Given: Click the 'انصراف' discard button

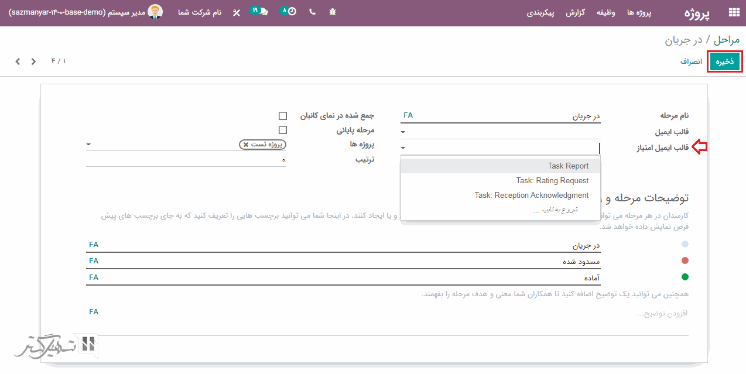Looking at the screenshot, I should [x=691, y=61].
